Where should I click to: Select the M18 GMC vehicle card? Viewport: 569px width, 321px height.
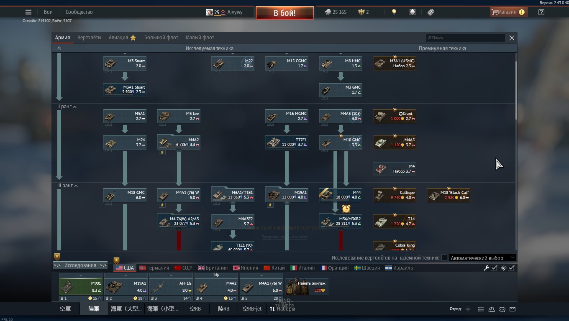[125, 195]
